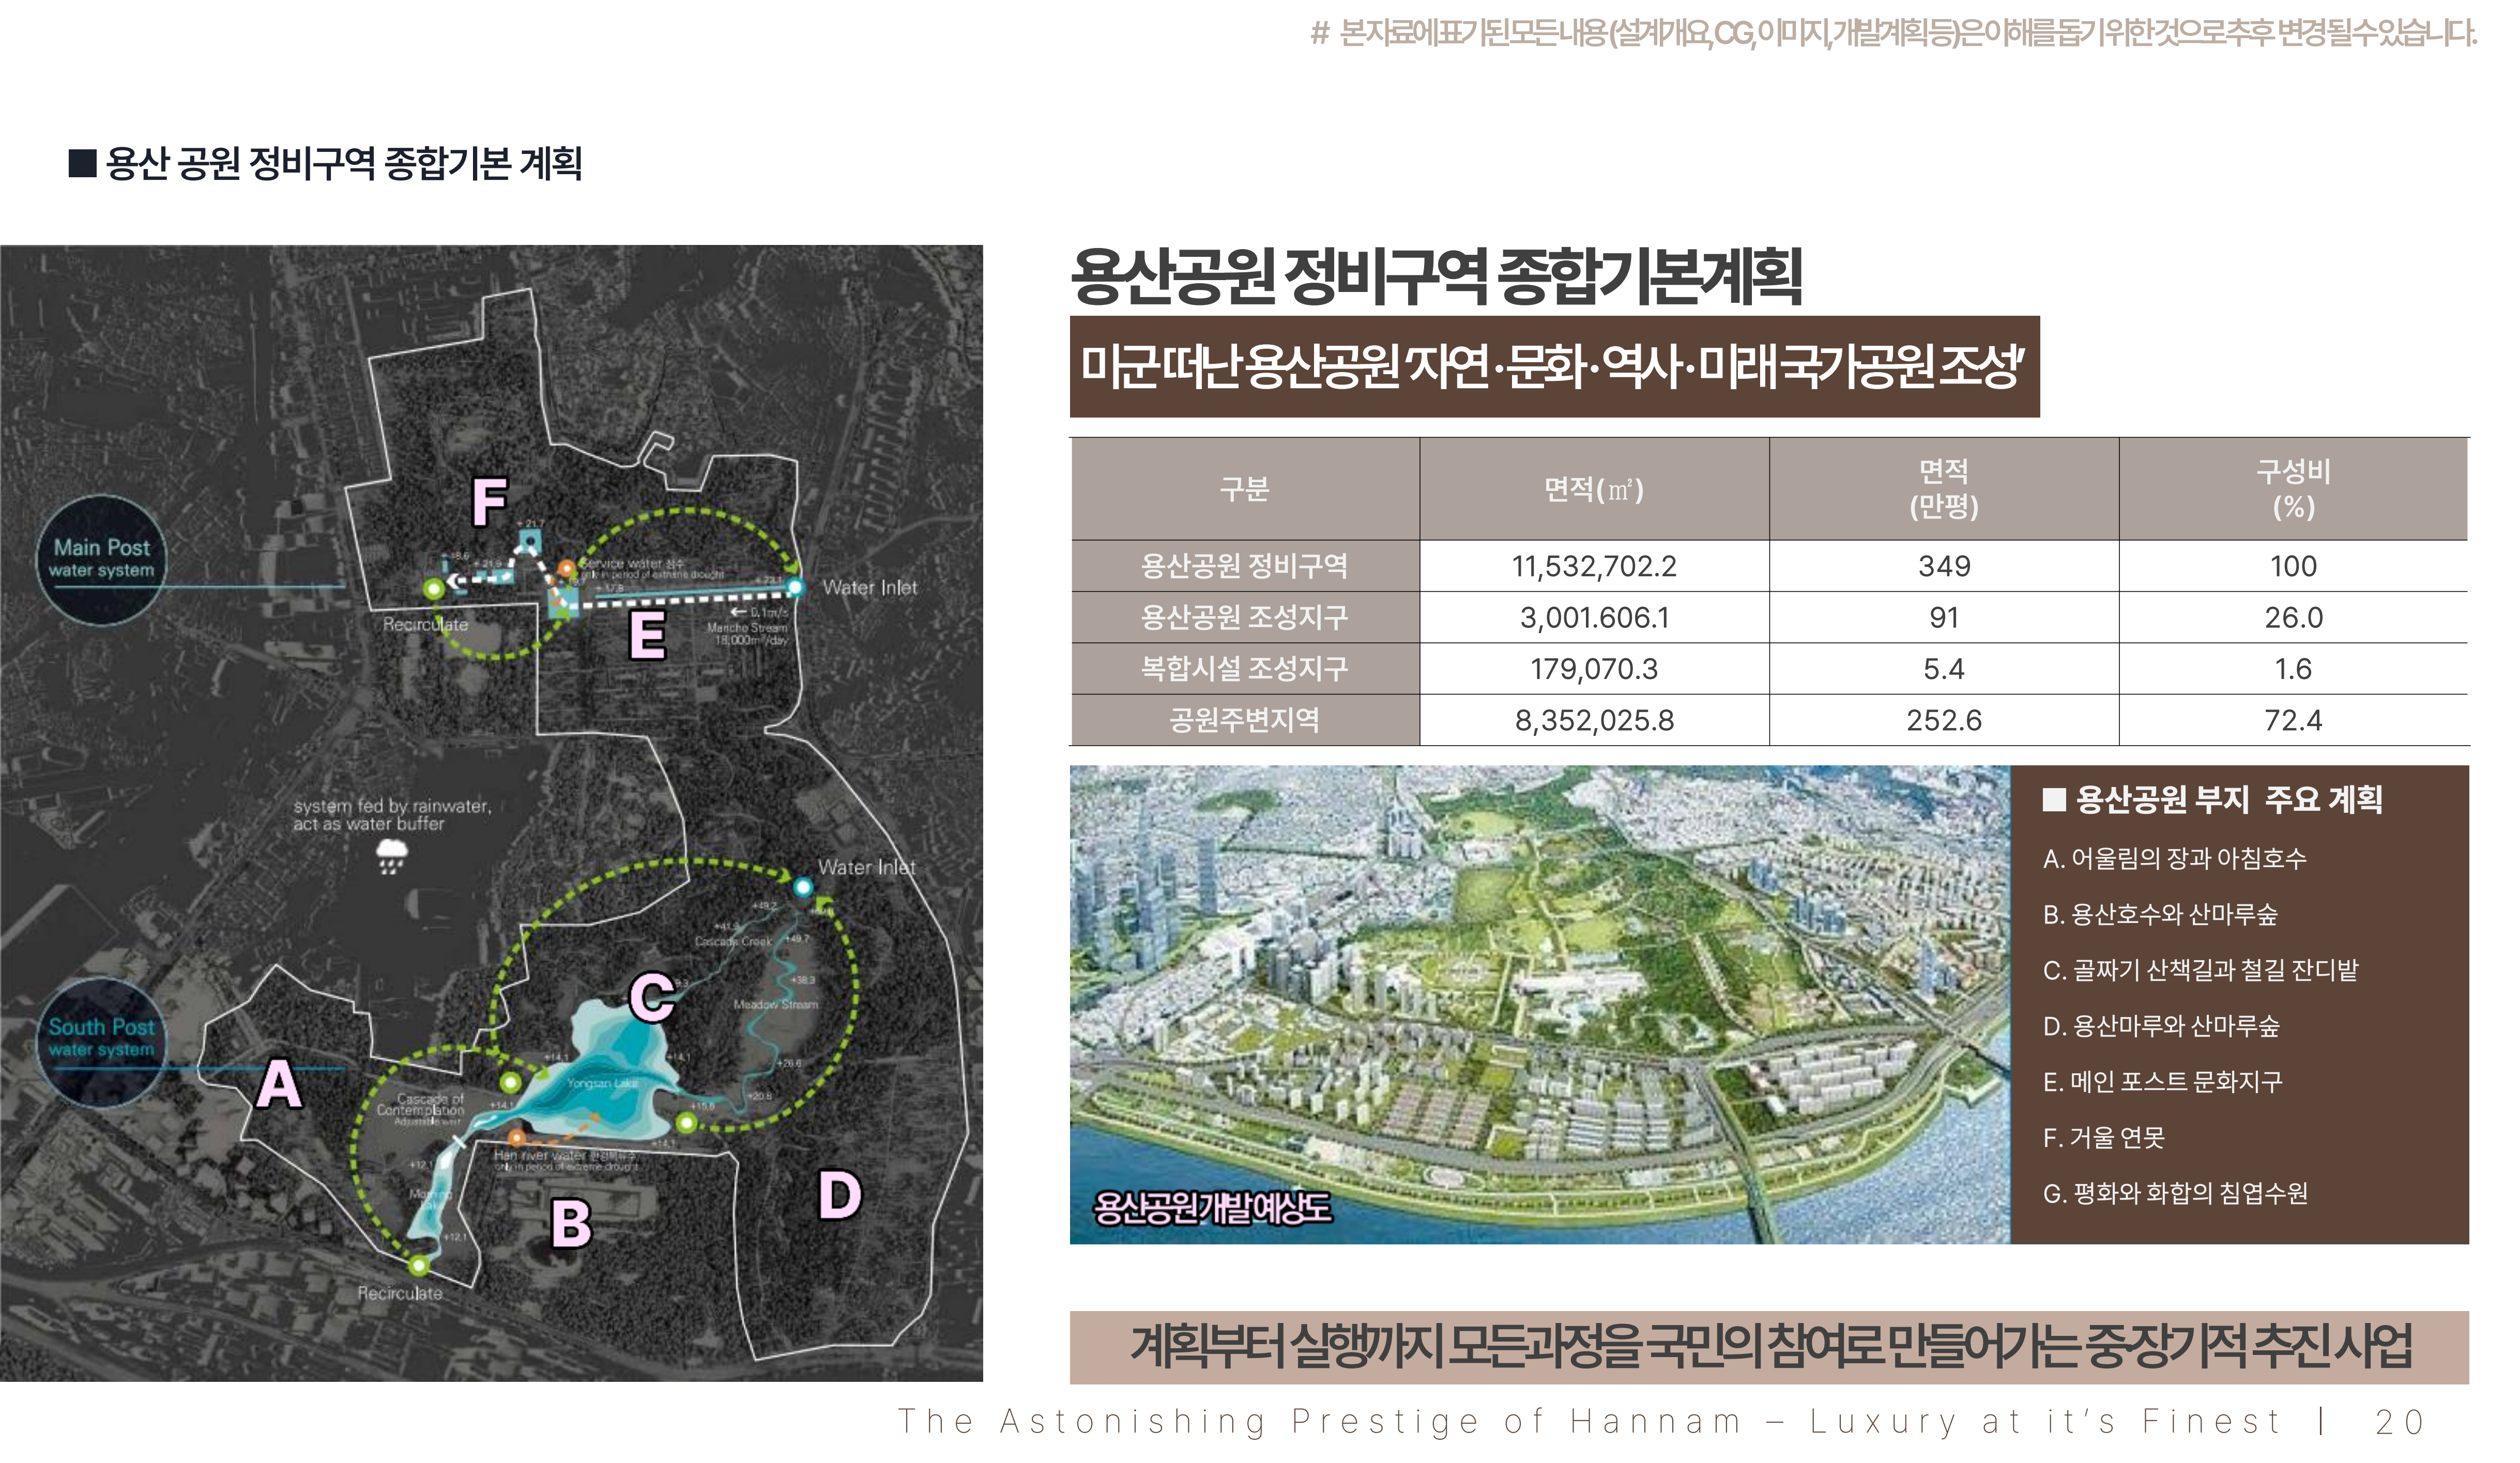Click zone letter A on the map
Viewport: 2520px width, 1463px height.
(279, 1084)
